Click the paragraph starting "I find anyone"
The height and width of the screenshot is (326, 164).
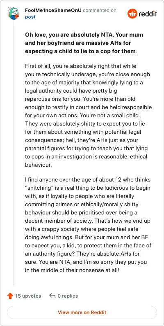(88, 226)
